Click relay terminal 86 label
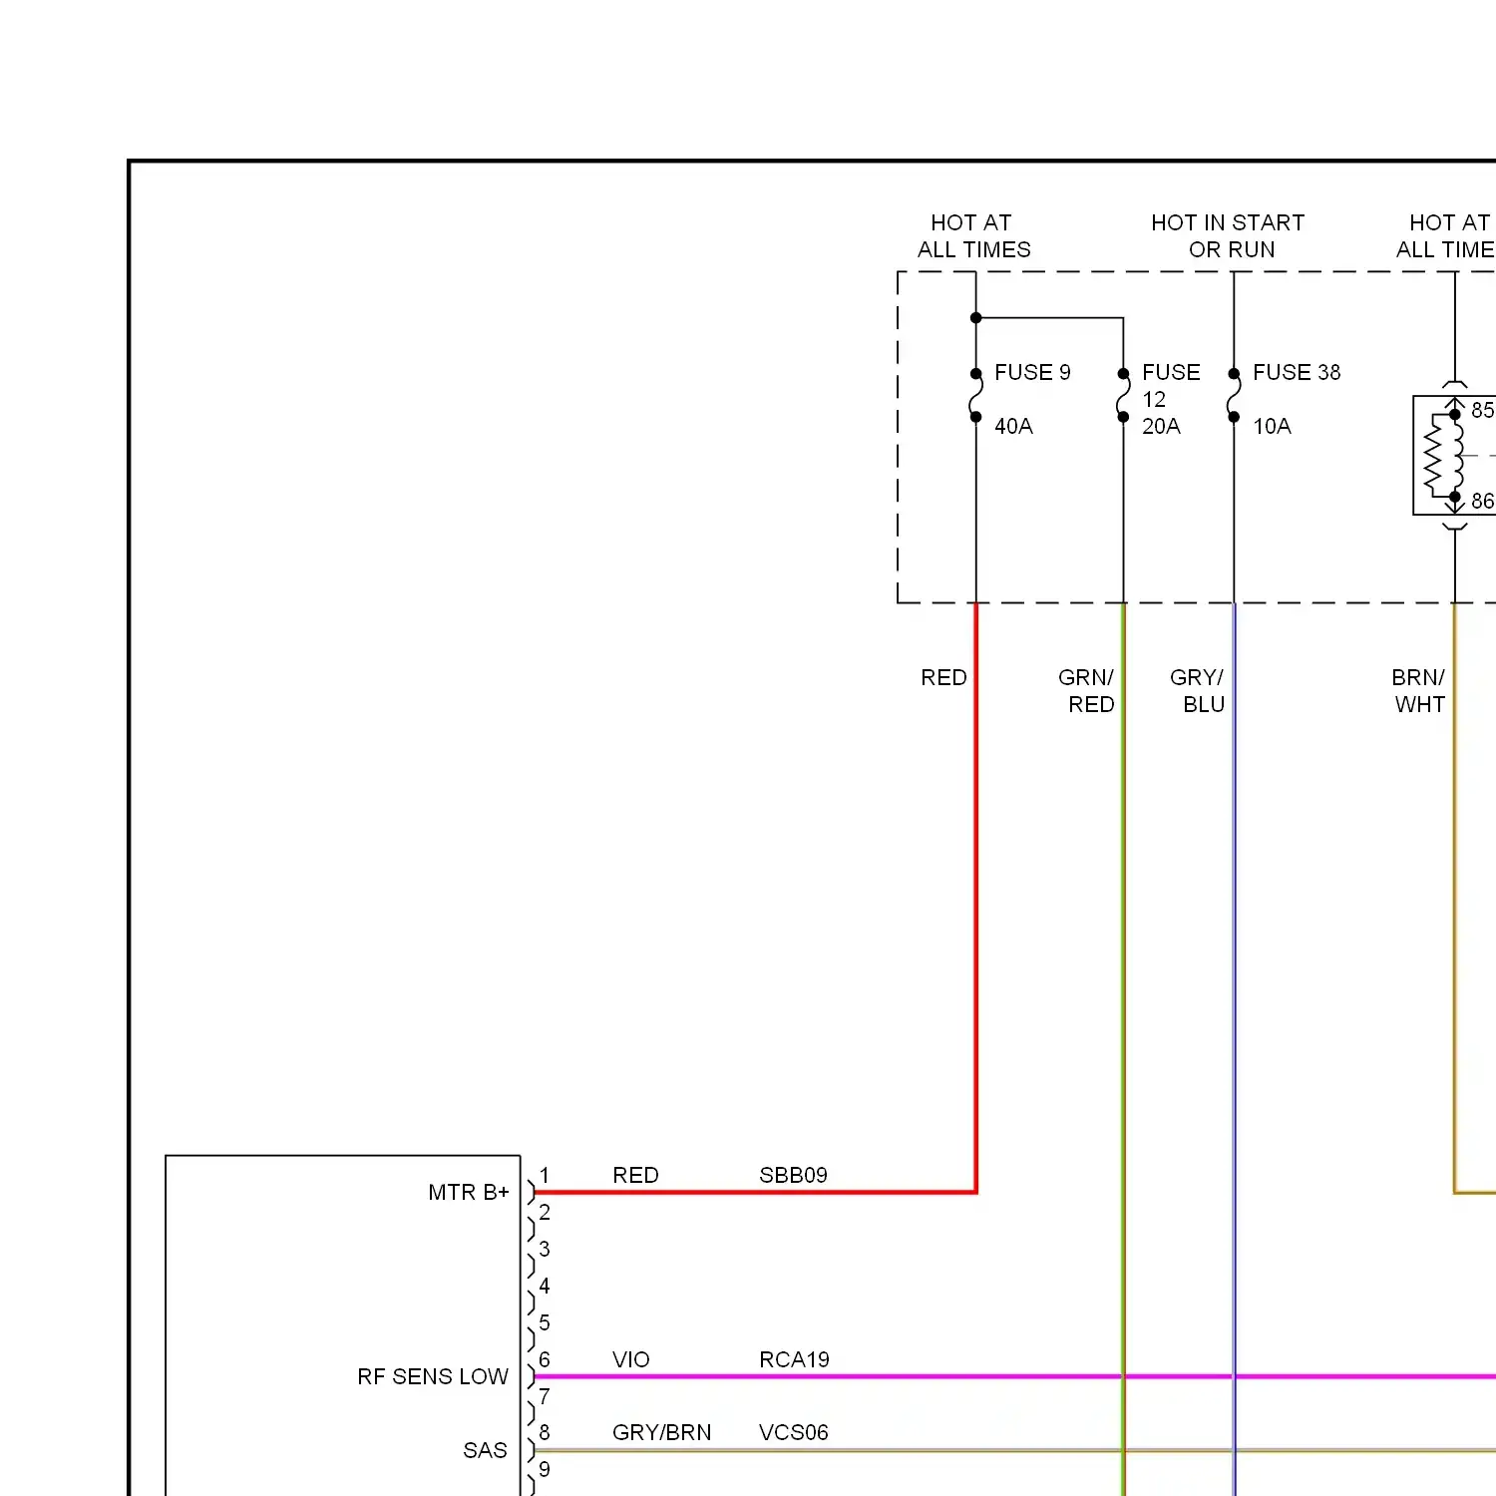The height and width of the screenshot is (1496, 1496). 1482,501
